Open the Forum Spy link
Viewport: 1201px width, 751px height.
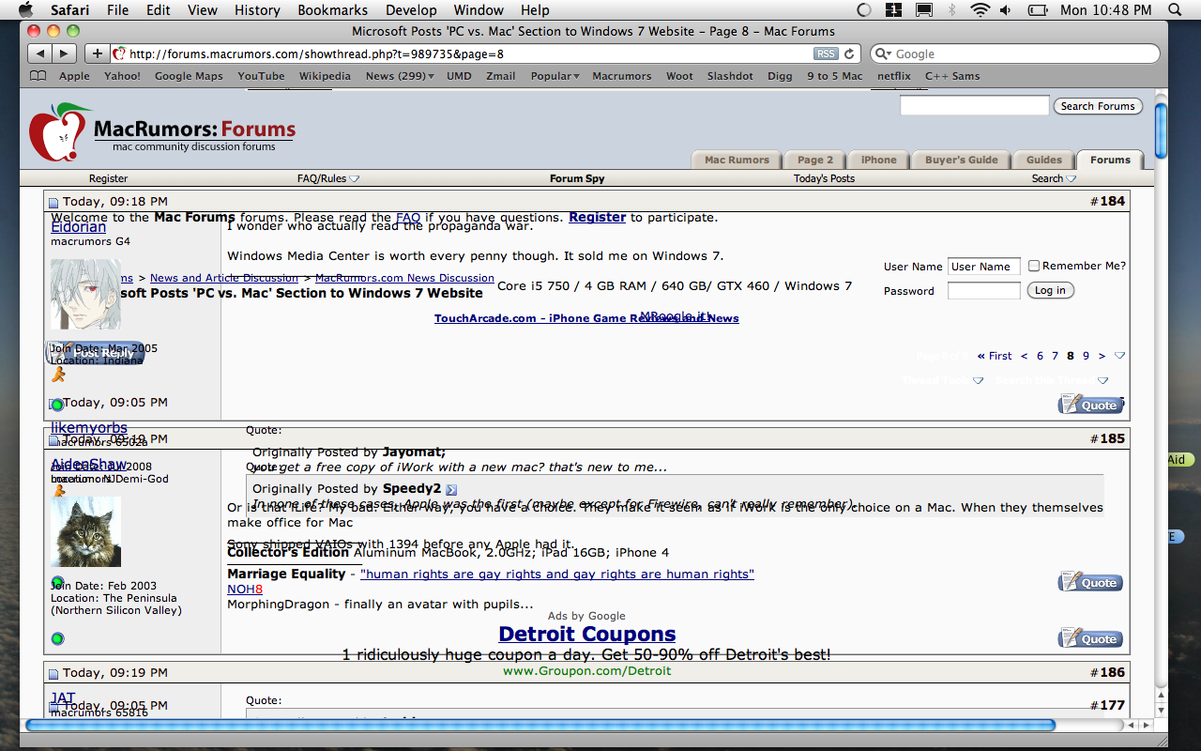(577, 178)
